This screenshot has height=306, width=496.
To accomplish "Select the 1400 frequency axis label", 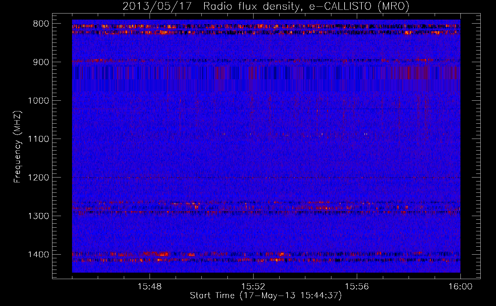I will pyautogui.click(x=38, y=255).
